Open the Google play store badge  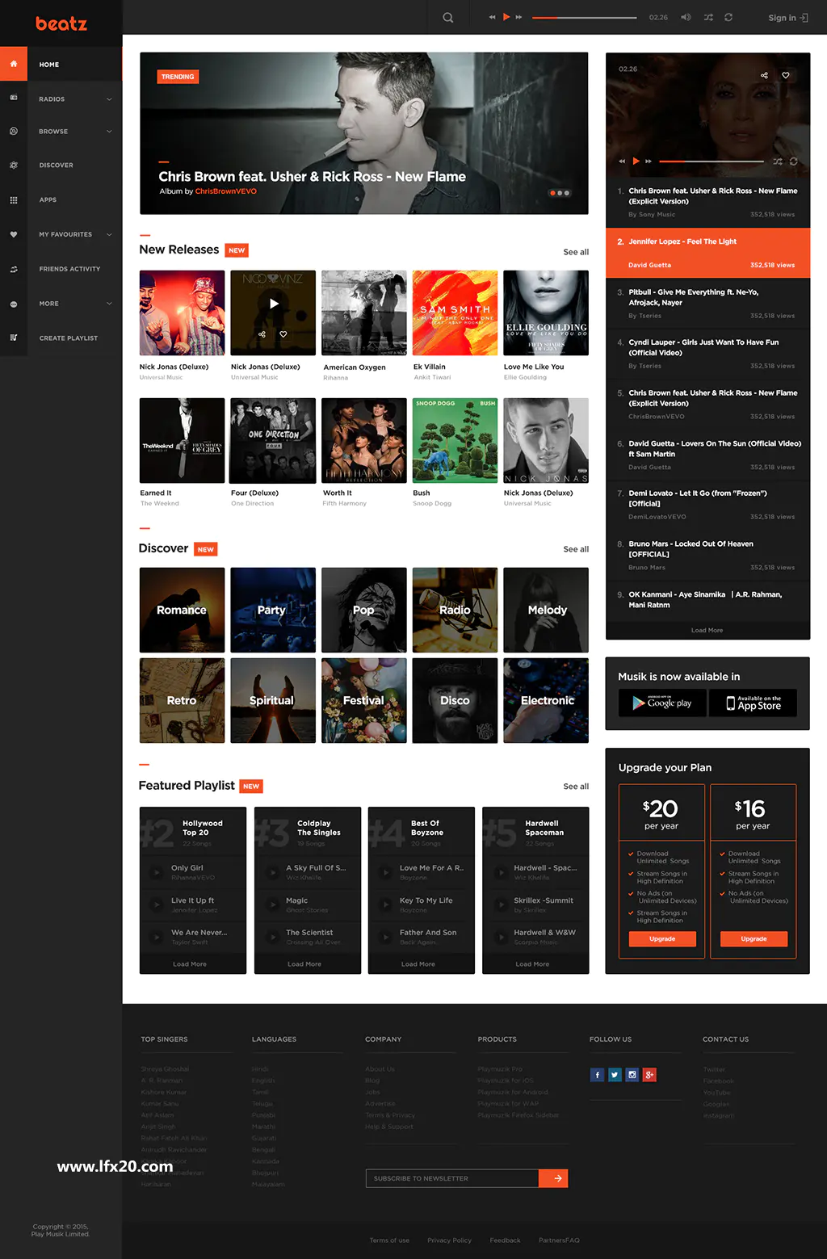[662, 703]
